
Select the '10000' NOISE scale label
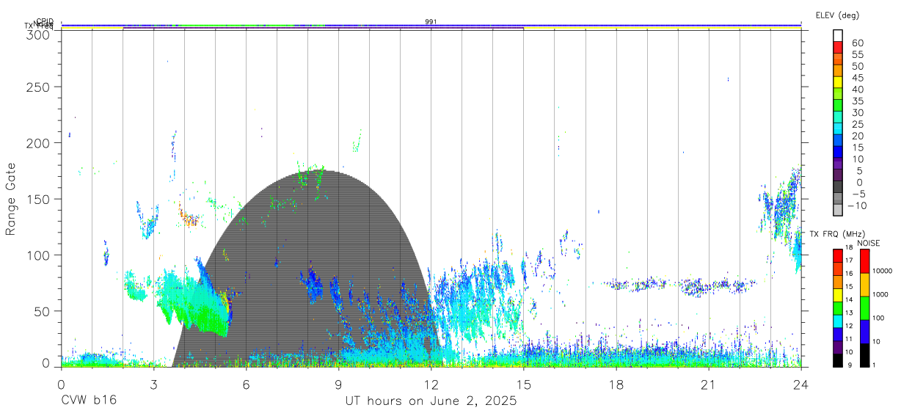click(882, 271)
